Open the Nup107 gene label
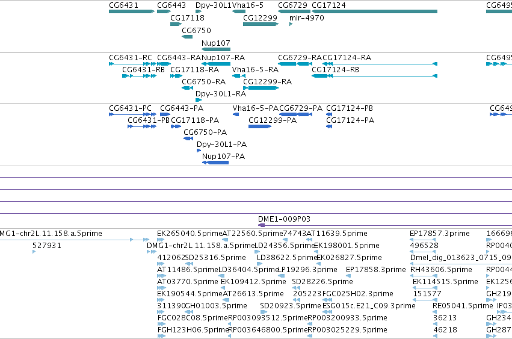 point(216,43)
